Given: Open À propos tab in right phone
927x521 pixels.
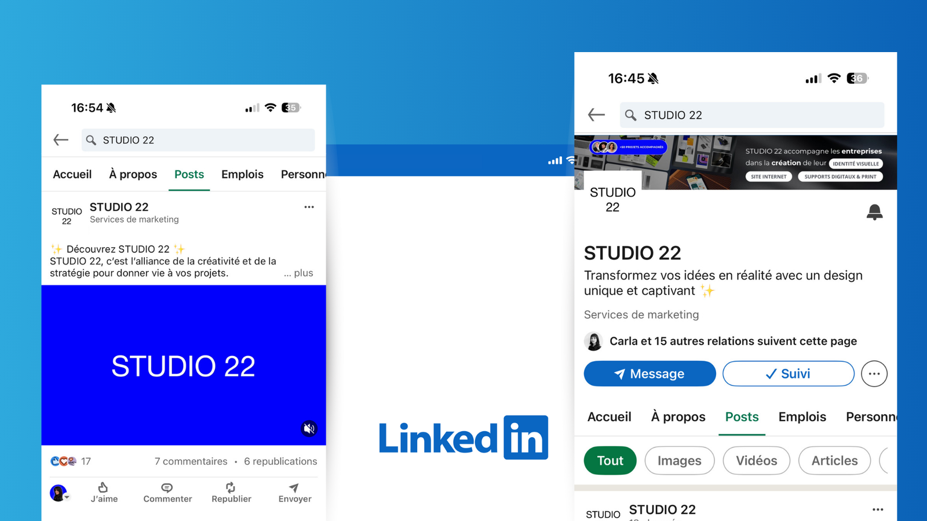Looking at the screenshot, I should pyautogui.click(x=678, y=417).
